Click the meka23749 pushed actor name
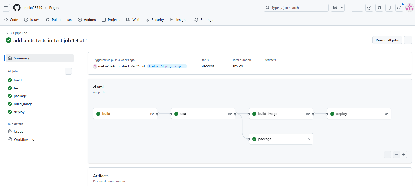This screenshot has height=186, width=415. (x=107, y=66)
